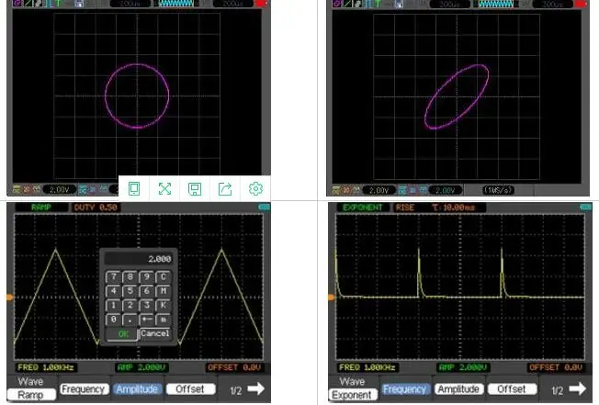Tap keypad clear key C

point(164,276)
